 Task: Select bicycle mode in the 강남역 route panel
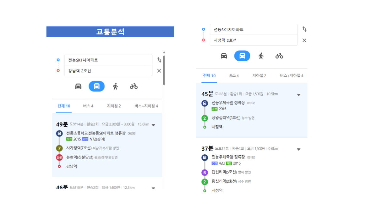[x=134, y=86]
